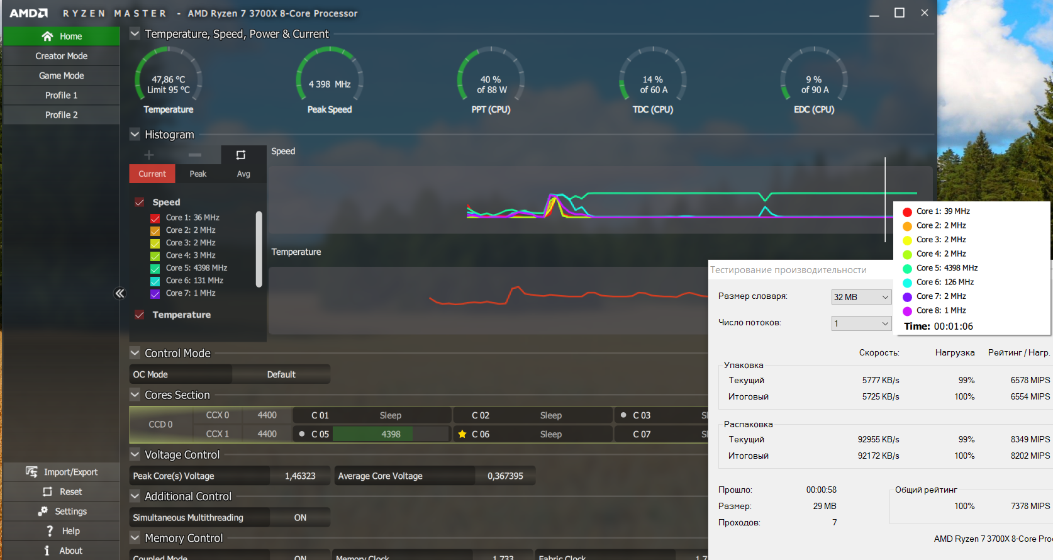The height and width of the screenshot is (560, 1053).
Task: Switch histogram to the Peak tab
Action: tap(198, 174)
